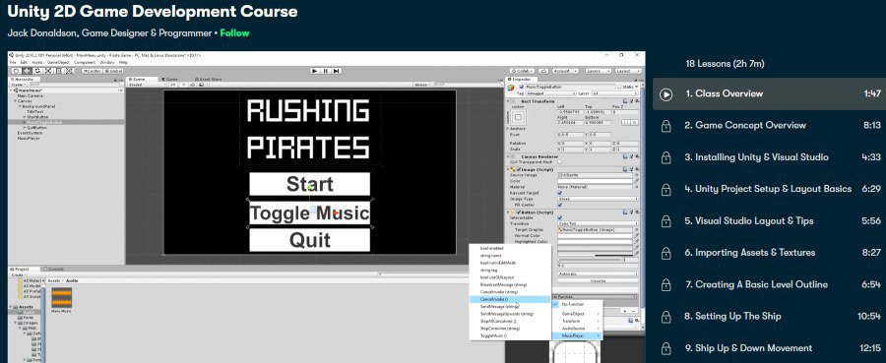Follow Jack Donaldson
Screen dimensions: 886x363
[234, 32]
